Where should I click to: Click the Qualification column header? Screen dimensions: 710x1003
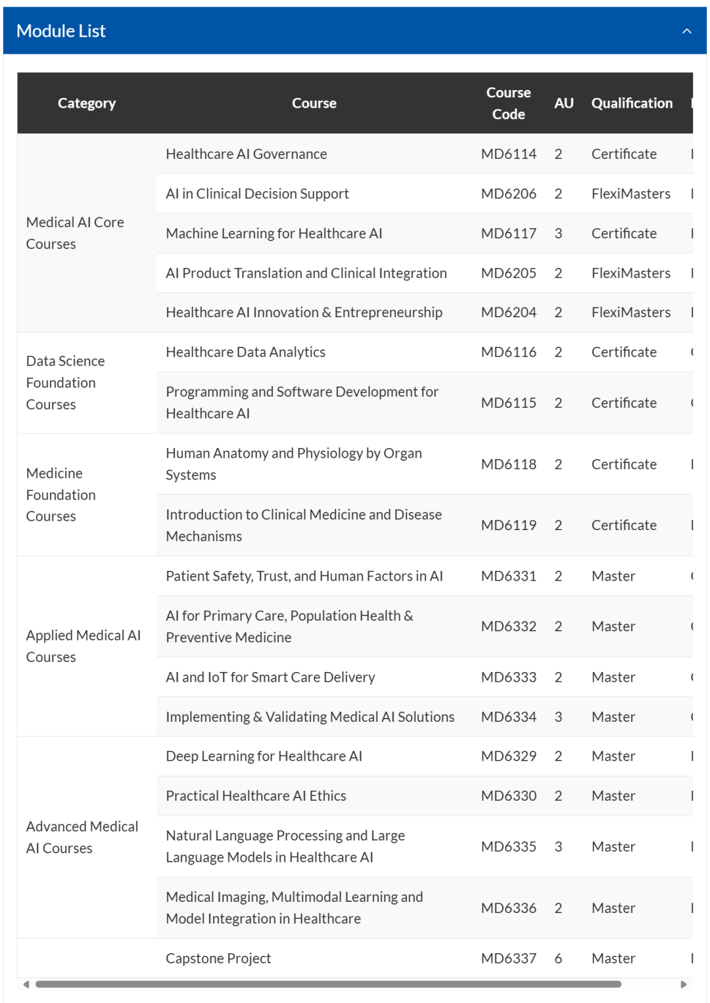click(x=632, y=103)
